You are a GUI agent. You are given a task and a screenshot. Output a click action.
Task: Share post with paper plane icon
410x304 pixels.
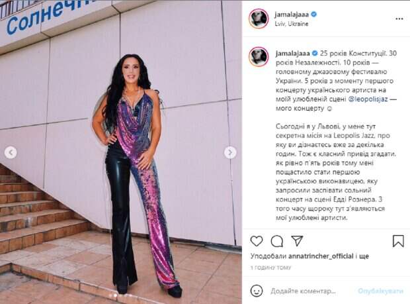tap(297, 240)
